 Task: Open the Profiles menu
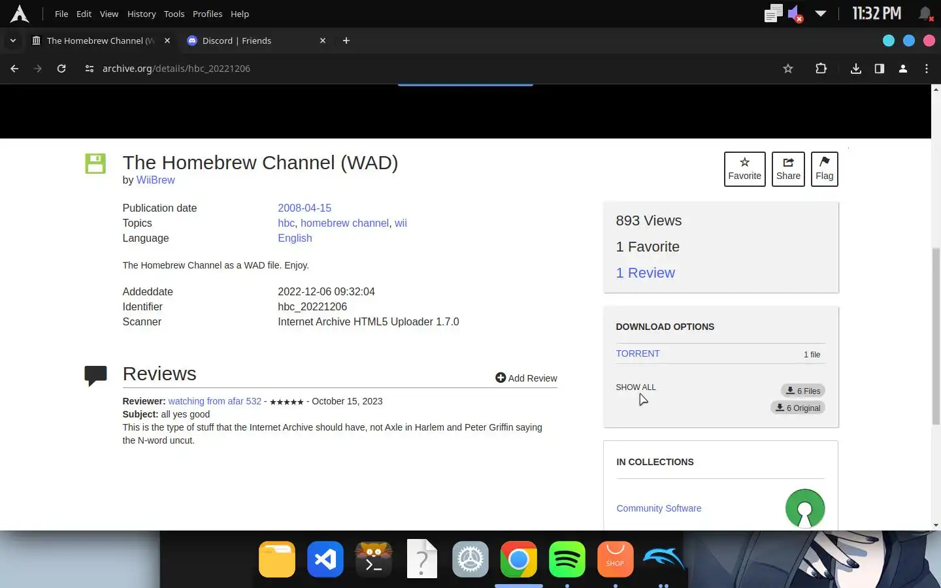pyautogui.click(x=207, y=14)
